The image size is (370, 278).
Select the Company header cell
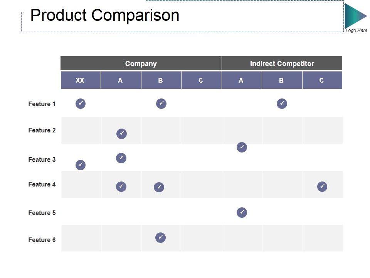(141, 64)
